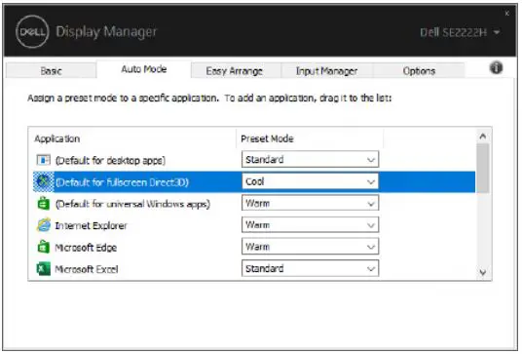Open Microsoft Edge preset mode dropdown
Screen dimensions: 522x354
point(310,247)
